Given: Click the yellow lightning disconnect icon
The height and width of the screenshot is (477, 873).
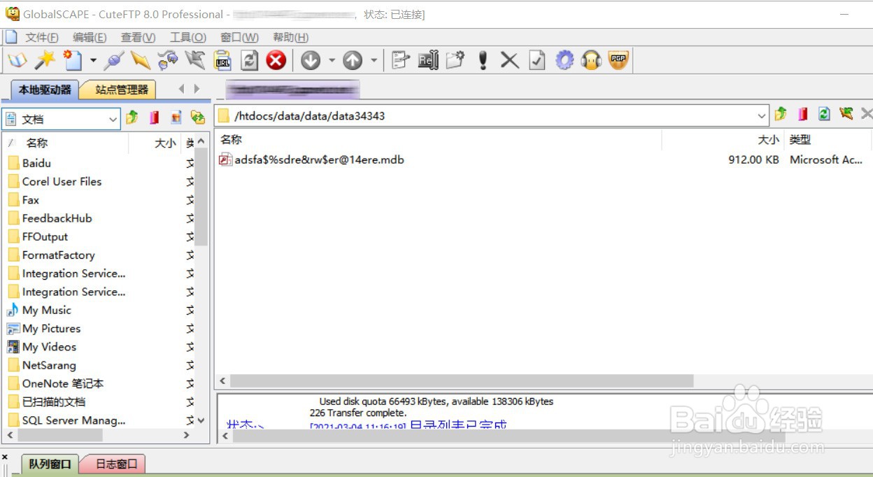Looking at the screenshot, I should [x=141, y=61].
